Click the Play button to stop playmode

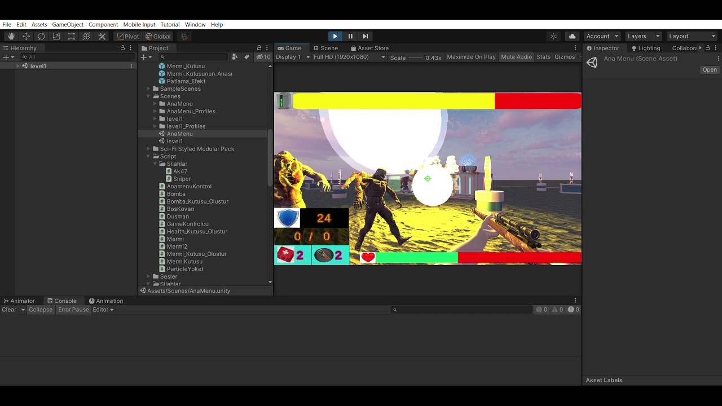(335, 36)
